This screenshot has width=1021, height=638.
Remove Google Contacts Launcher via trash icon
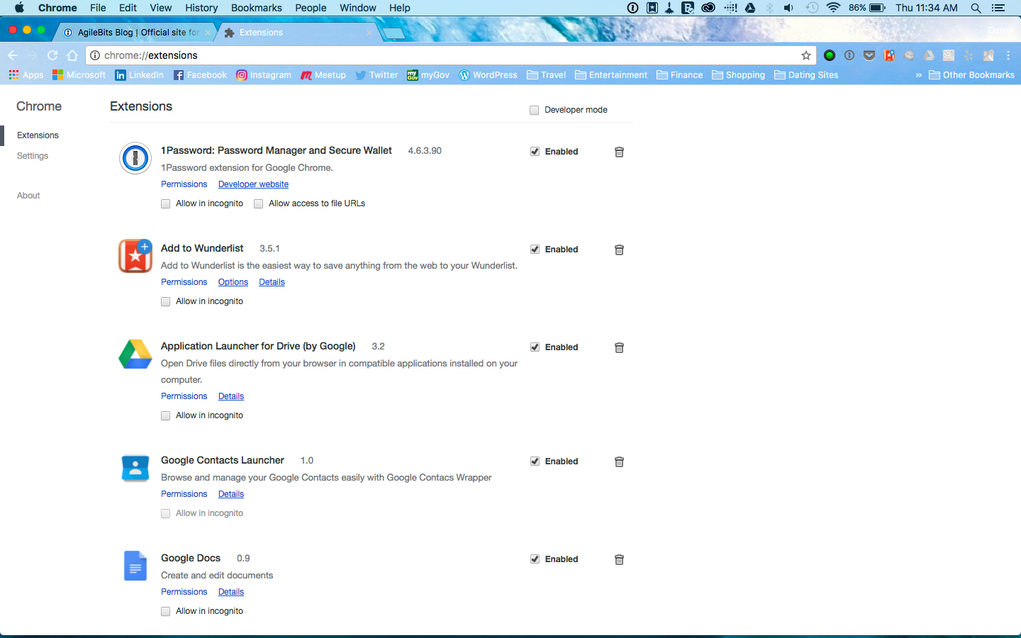619,461
